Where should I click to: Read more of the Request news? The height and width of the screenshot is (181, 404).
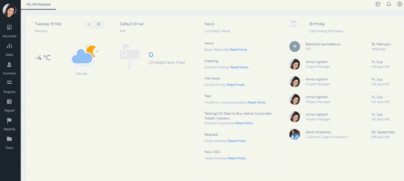(x=238, y=141)
